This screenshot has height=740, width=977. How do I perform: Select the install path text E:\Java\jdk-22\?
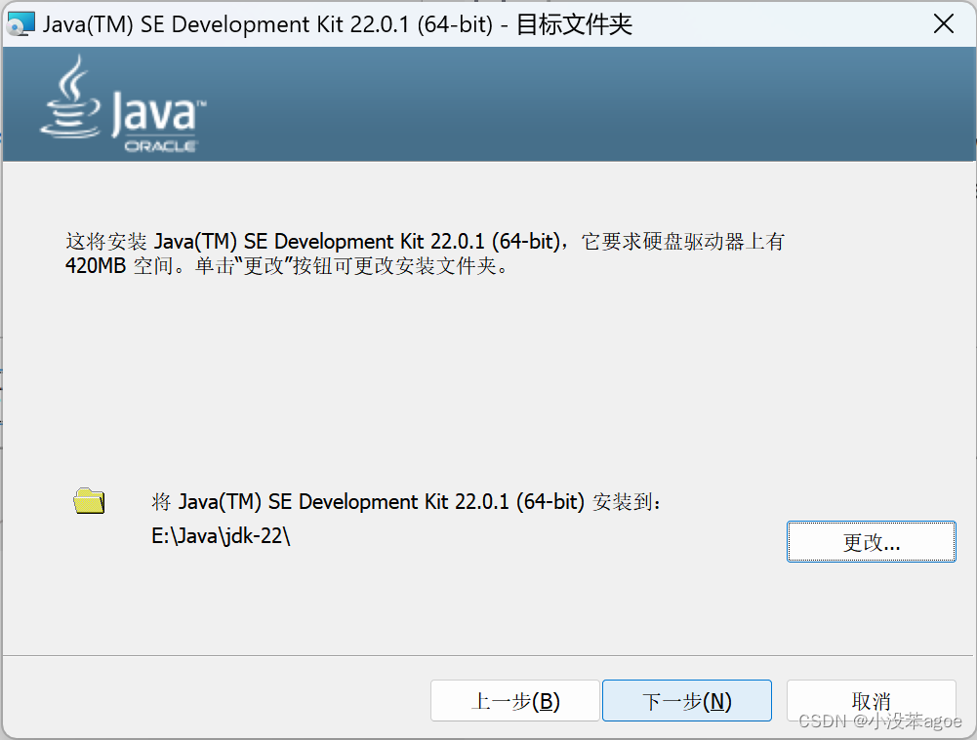coord(221,536)
